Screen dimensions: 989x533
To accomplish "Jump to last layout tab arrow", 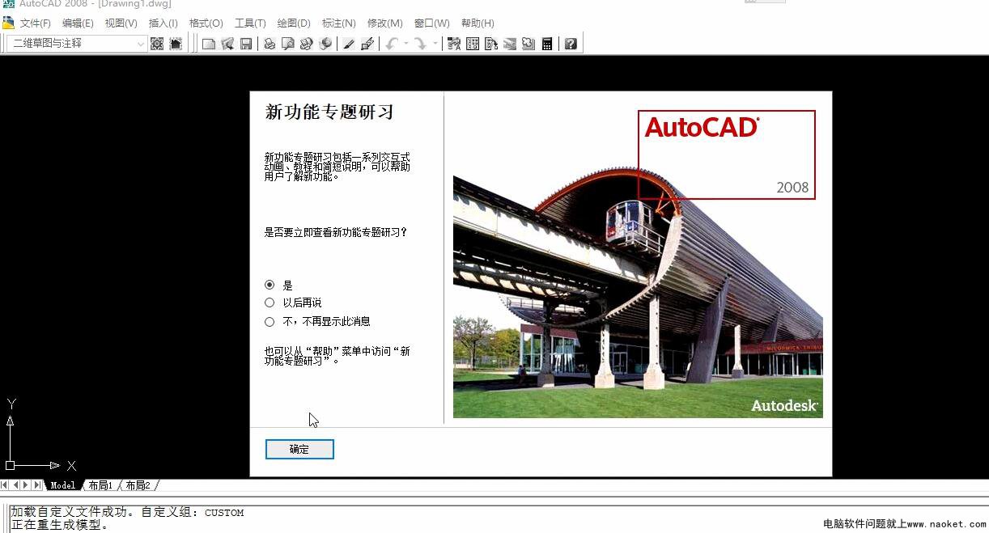I will [38, 484].
